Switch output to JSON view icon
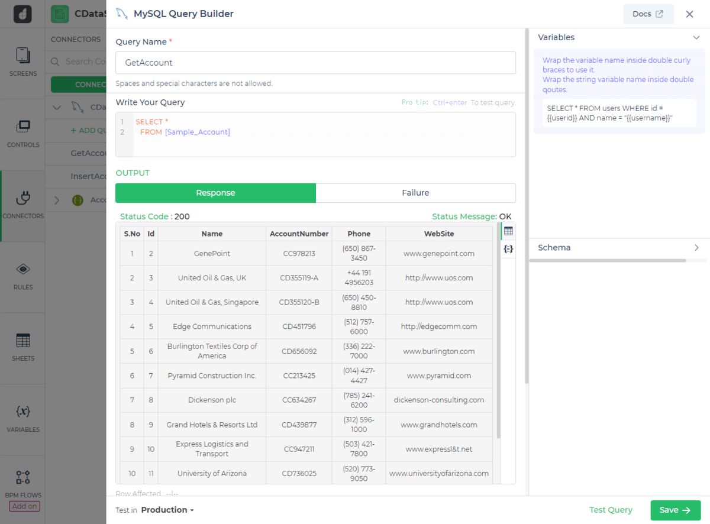Image resolution: width=710 pixels, height=524 pixels. 508,249
